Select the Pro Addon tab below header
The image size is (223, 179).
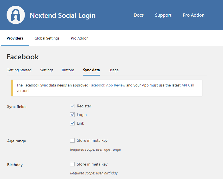(79, 38)
